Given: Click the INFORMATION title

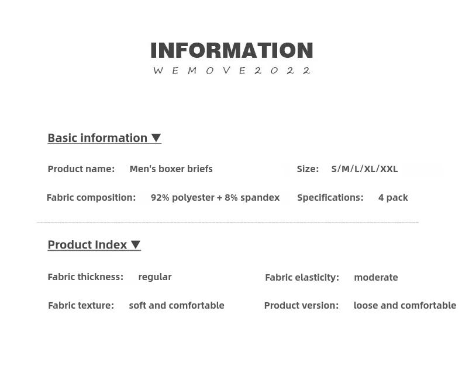Looking at the screenshot, I should pos(232,51).
